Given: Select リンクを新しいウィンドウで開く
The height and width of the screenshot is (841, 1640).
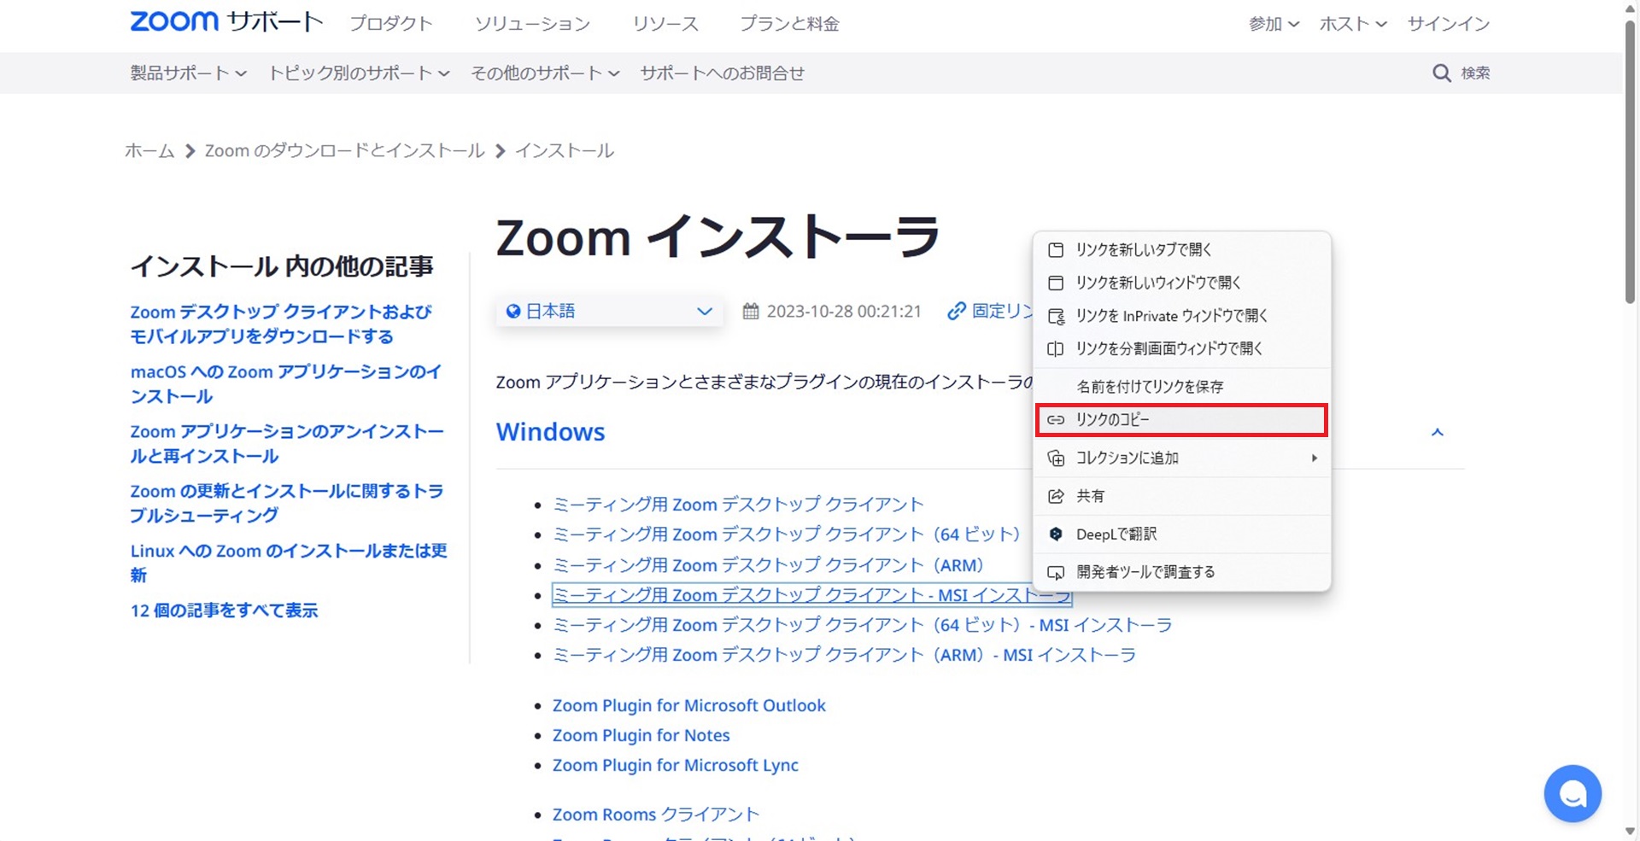Looking at the screenshot, I should point(1182,283).
